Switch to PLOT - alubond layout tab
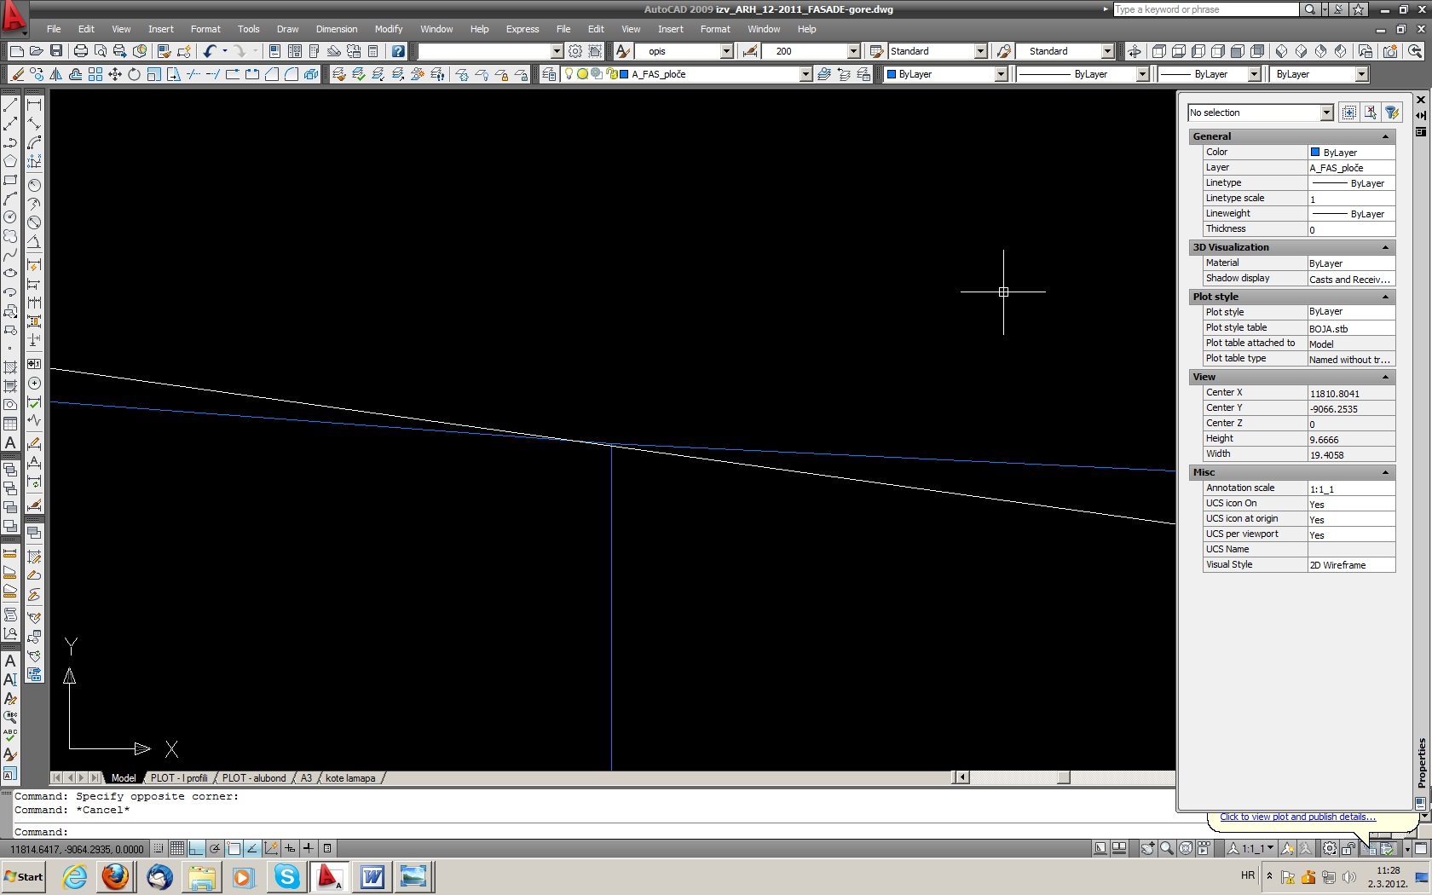 [254, 777]
